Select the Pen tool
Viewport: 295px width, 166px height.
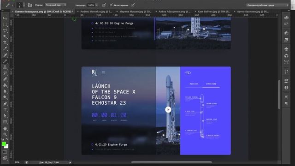pos(5,103)
